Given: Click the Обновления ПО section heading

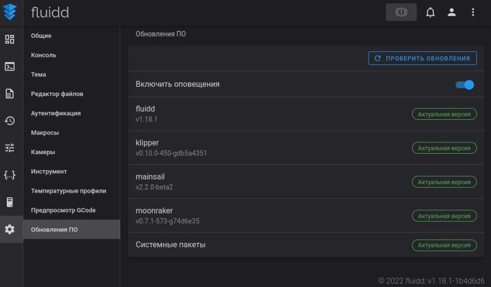Looking at the screenshot, I should pos(161,34).
